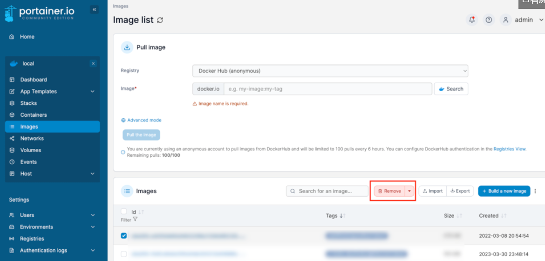Open Containers in the sidebar

(34, 115)
